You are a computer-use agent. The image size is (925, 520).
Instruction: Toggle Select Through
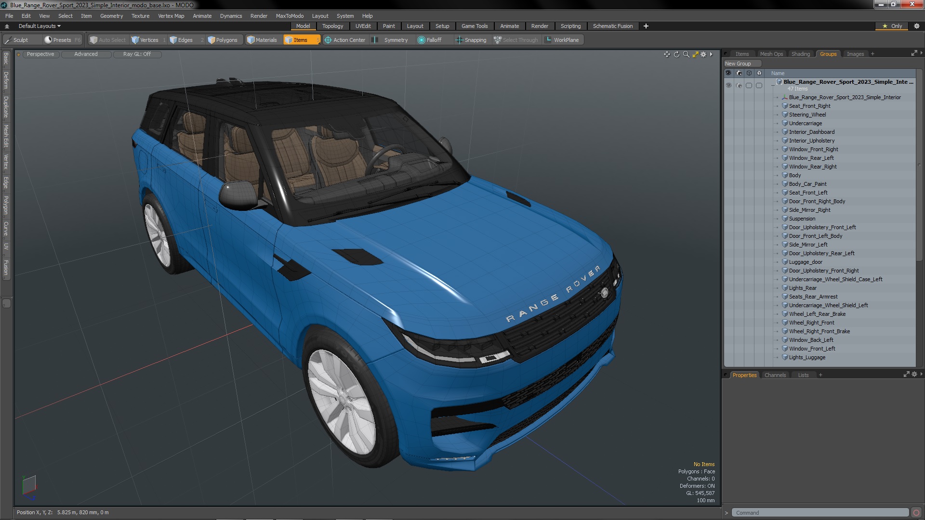[515, 40]
